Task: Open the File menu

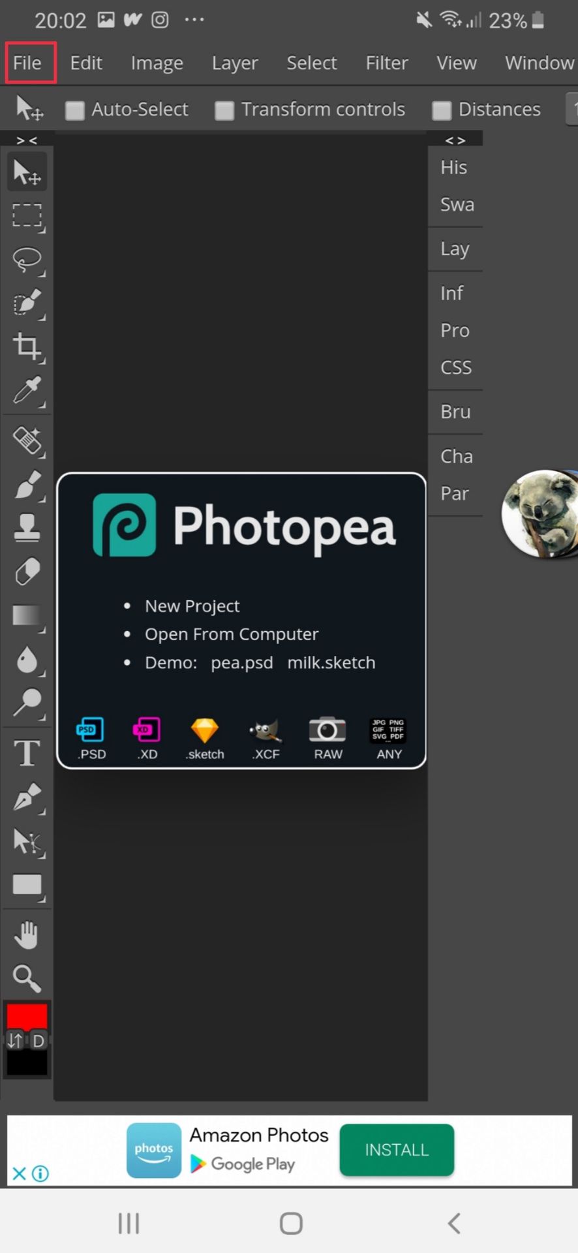Action: pos(27,63)
